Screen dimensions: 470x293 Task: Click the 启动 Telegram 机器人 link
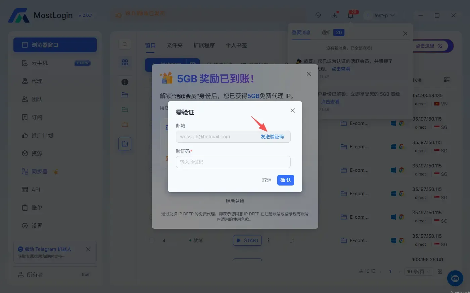pyautogui.click(x=48, y=249)
